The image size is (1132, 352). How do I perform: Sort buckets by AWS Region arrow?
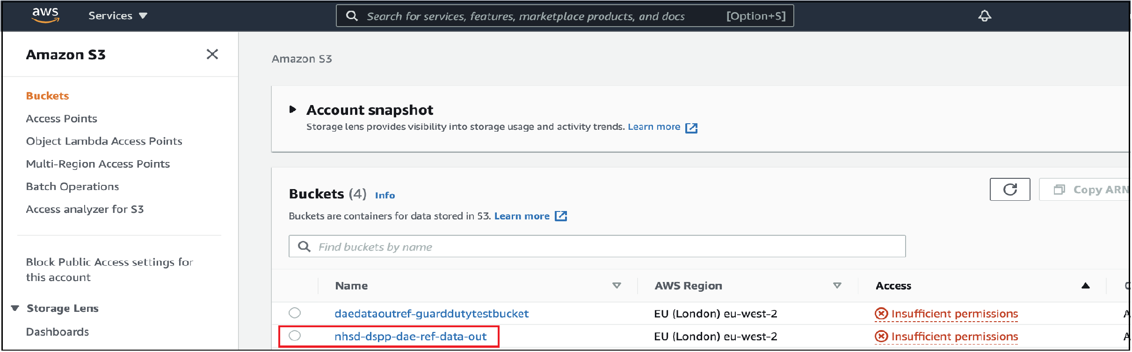pyautogui.click(x=837, y=285)
